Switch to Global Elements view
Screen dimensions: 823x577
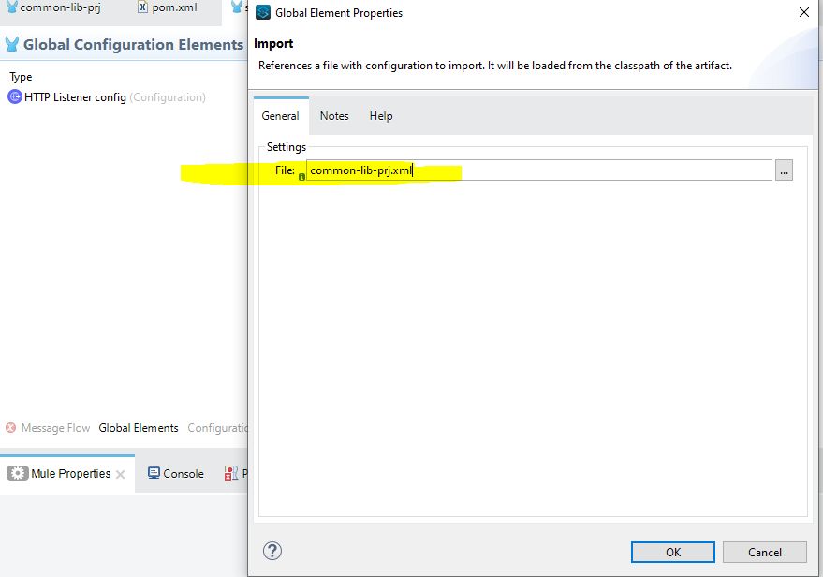click(139, 428)
